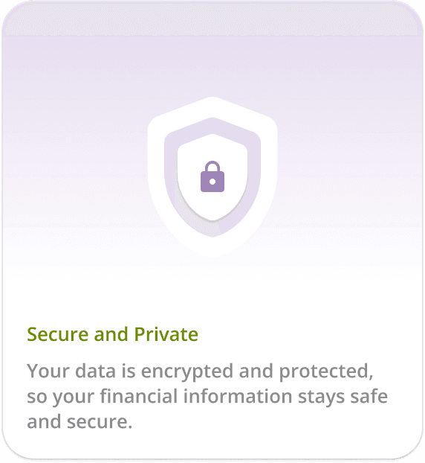
Task: Click the line about financial information
Action: pyautogui.click(x=207, y=397)
